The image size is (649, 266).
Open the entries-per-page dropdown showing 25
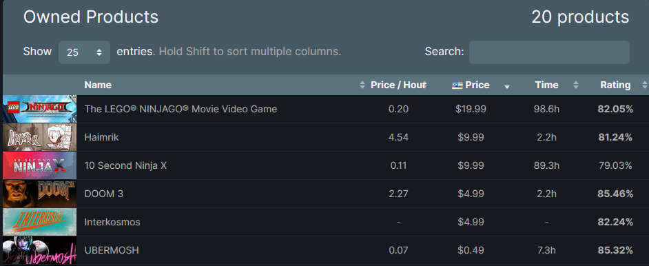85,52
